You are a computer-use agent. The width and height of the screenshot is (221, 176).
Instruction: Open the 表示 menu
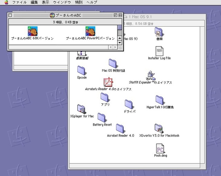point(45,2)
